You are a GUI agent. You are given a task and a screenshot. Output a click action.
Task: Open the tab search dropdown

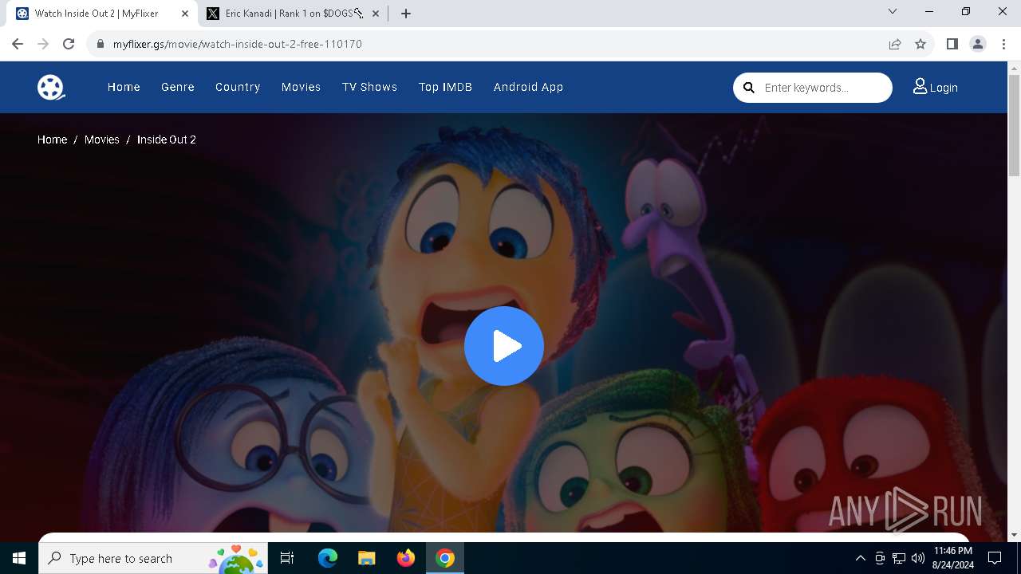coord(893,11)
